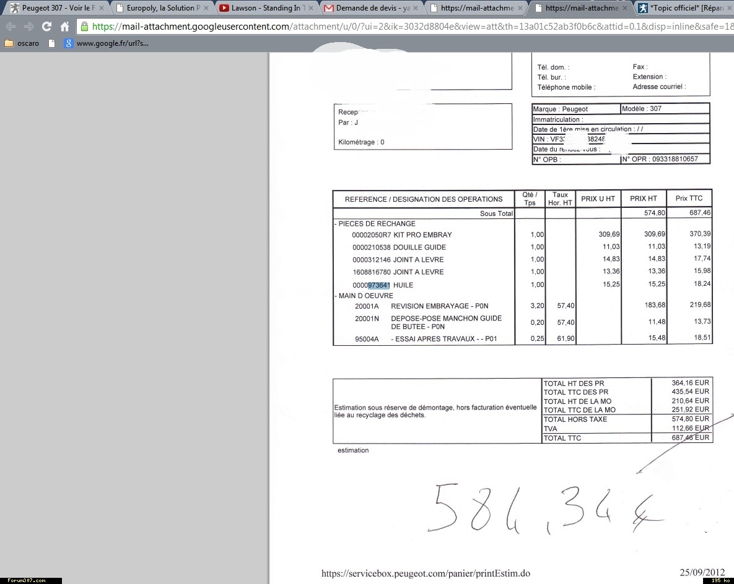Close the Lawson - Standing In tab

pos(311,8)
